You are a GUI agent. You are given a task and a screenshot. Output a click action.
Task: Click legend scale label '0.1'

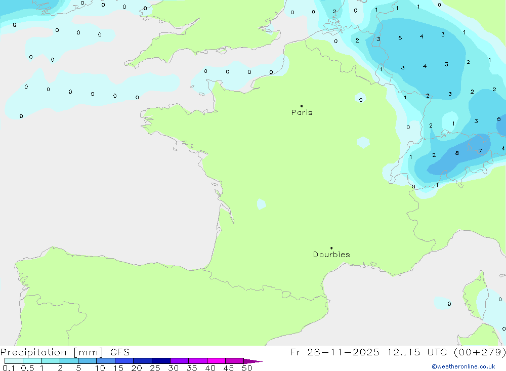[x=9, y=368]
